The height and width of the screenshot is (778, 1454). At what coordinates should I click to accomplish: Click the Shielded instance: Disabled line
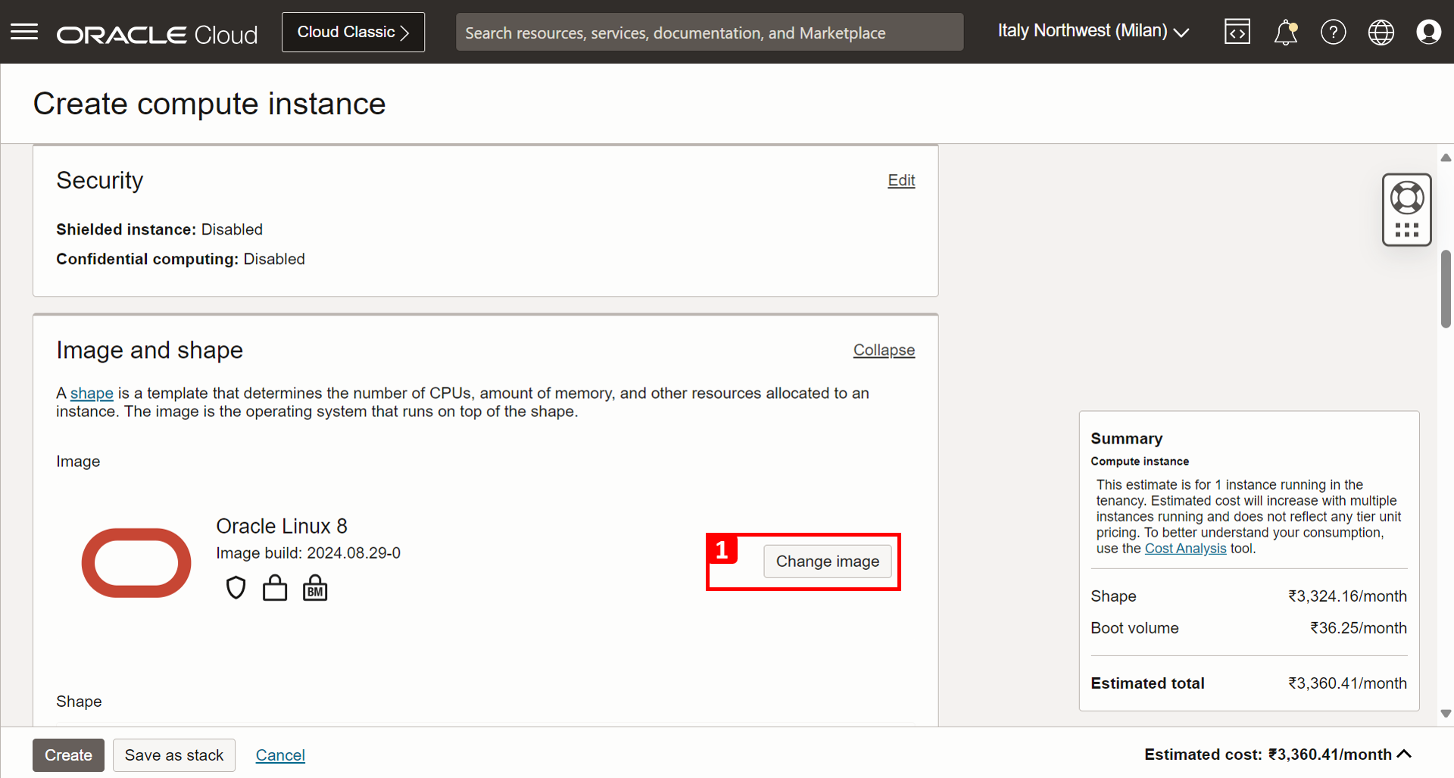(x=159, y=229)
